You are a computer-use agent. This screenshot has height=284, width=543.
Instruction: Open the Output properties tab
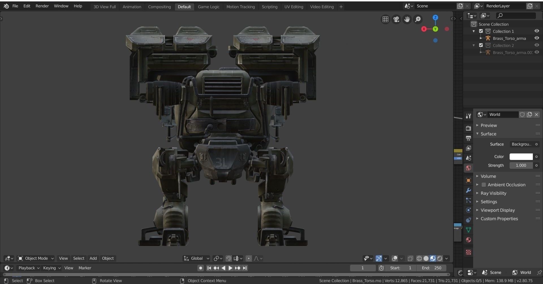click(468, 138)
